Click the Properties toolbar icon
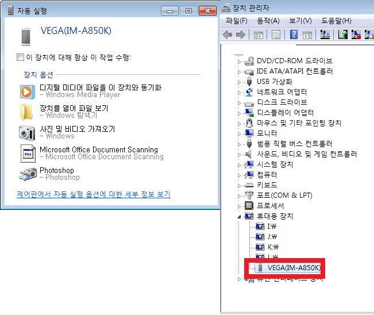This screenshot has width=374, height=315. click(x=276, y=35)
